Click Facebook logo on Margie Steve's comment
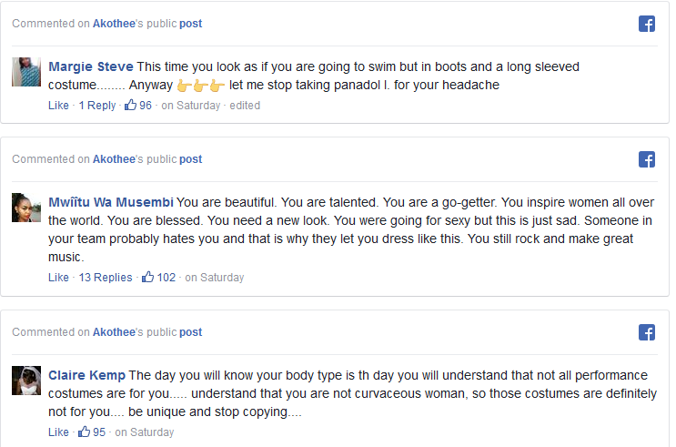 click(x=647, y=25)
